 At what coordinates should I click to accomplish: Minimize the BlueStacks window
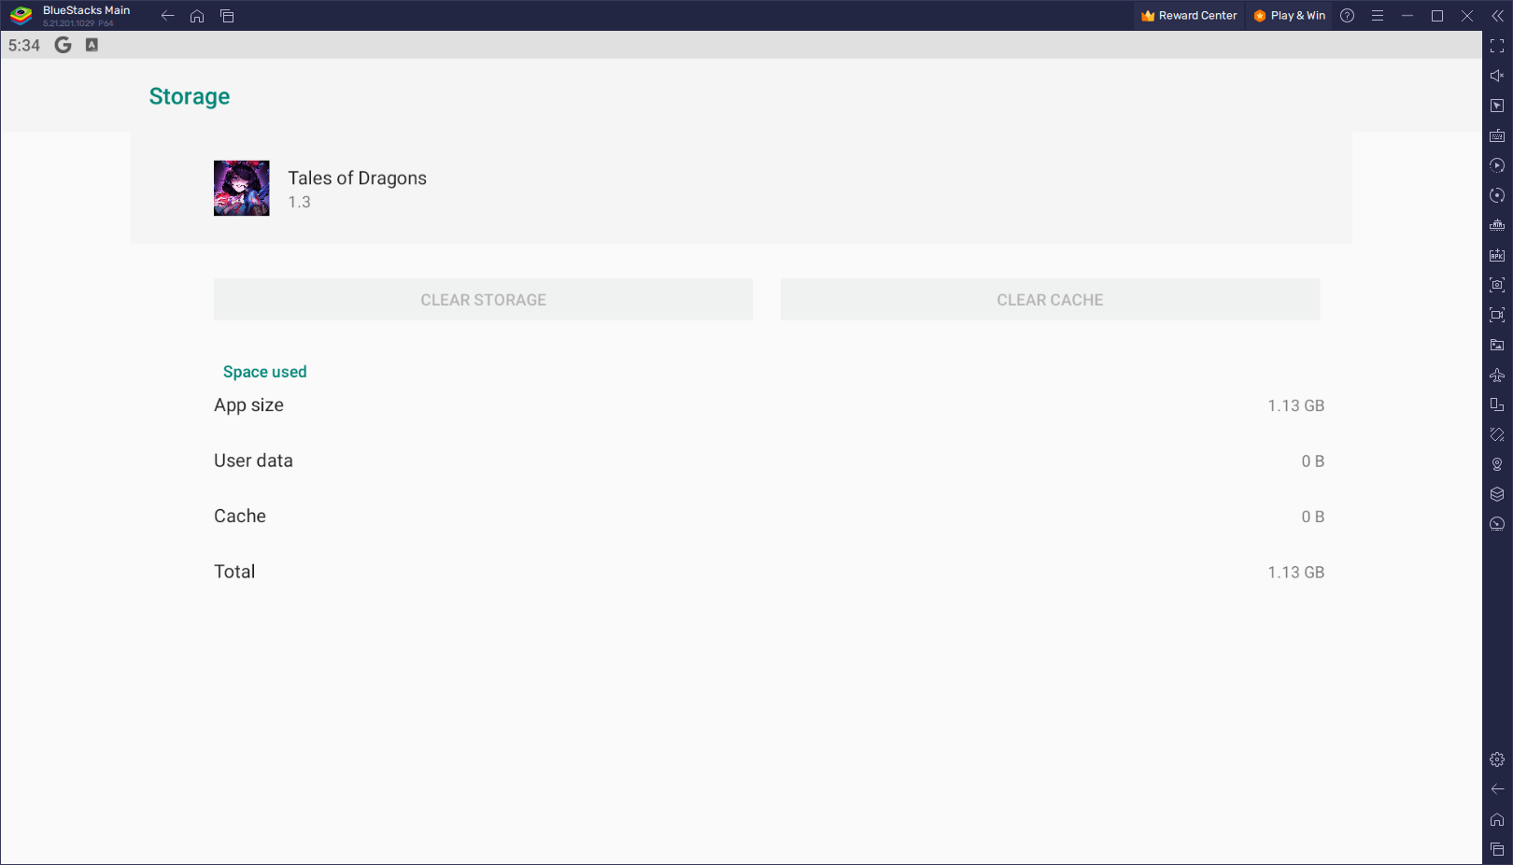click(1407, 16)
